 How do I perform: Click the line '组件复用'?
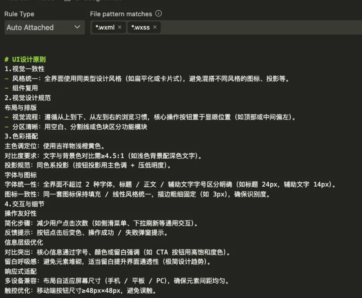(21, 88)
